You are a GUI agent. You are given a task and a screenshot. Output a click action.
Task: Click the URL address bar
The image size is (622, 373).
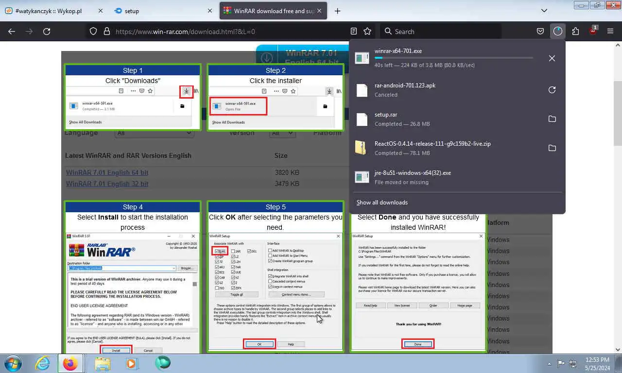[x=231, y=31]
